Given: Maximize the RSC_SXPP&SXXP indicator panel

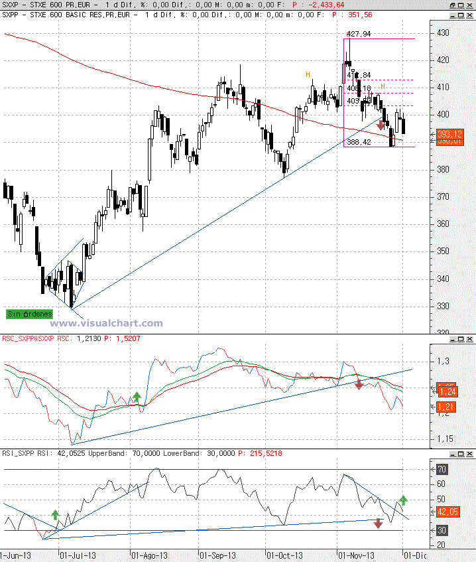Looking at the screenshot, I should coord(461,338).
